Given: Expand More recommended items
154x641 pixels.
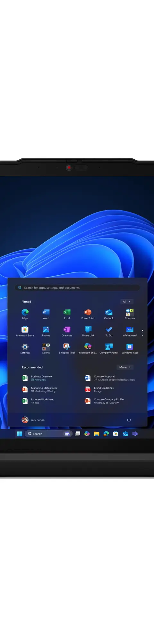Looking at the screenshot, I should point(125,367).
